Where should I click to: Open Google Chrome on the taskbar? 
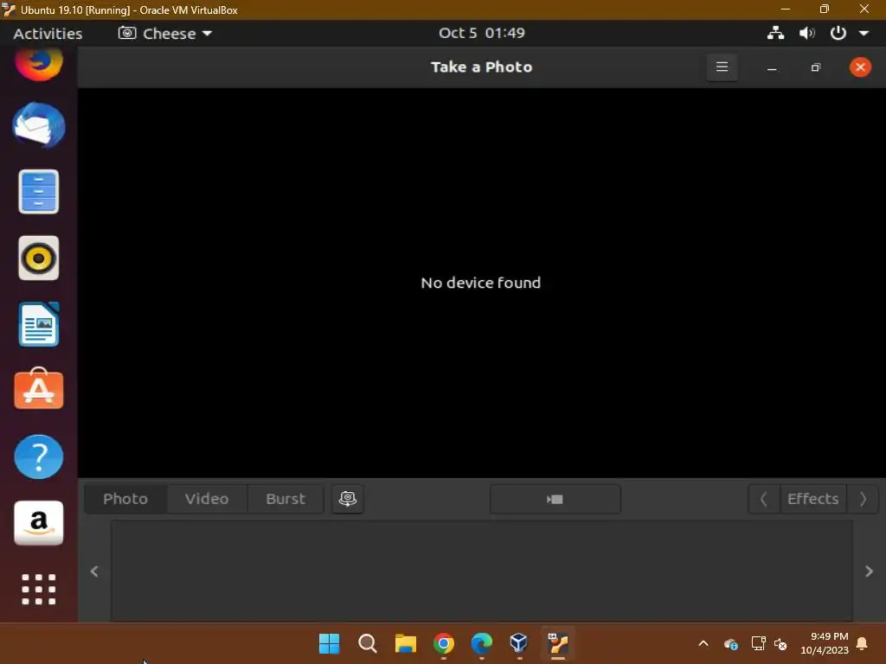(444, 643)
